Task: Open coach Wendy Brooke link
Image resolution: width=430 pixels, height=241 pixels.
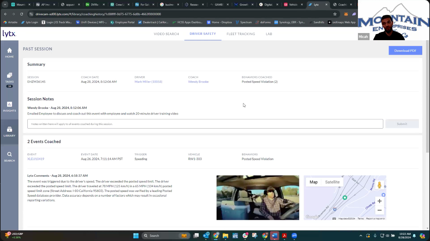Action: pos(198,82)
